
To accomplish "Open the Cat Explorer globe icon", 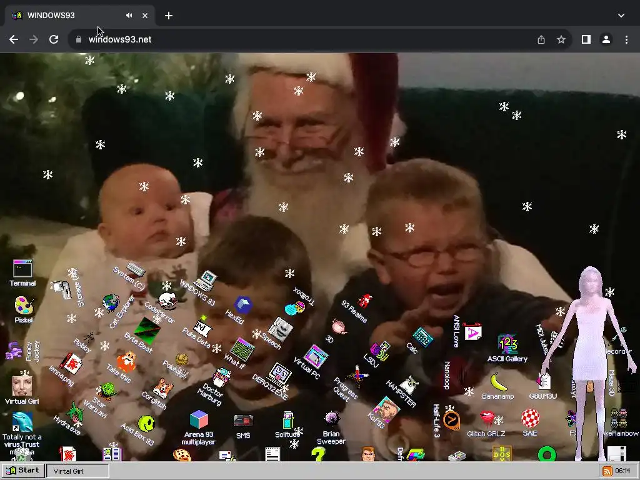I will 111,303.
